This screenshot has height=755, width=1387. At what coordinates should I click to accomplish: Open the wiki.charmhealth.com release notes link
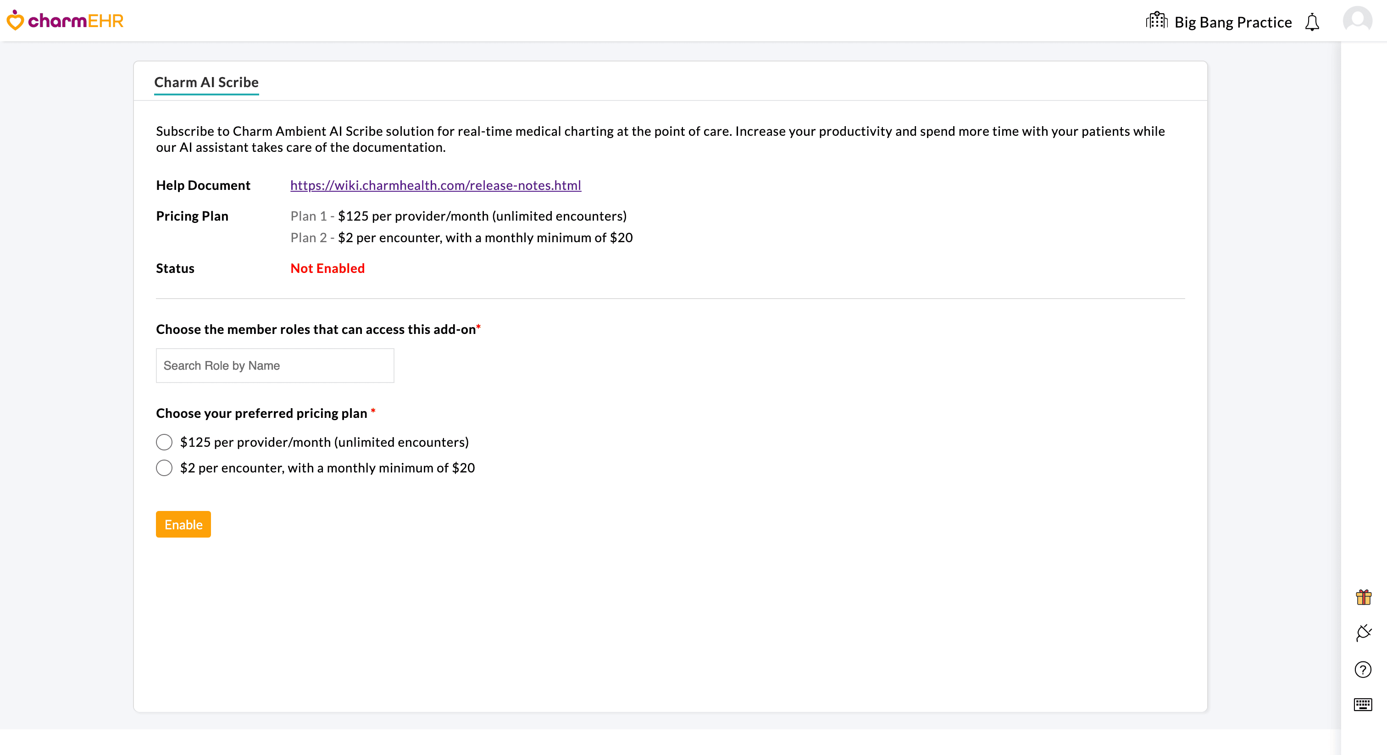pos(435,185)
